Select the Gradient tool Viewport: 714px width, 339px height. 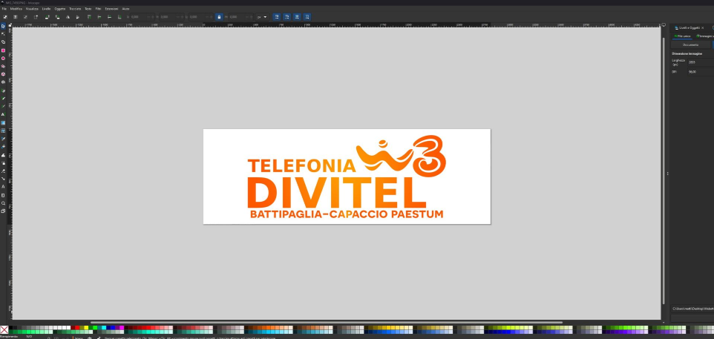pos(3,122)
